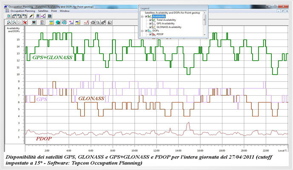This screenshot has width=293, height=170.
Task: Uncheck the PDOP checkbox in Legend
Action: [x=151, y=34]
